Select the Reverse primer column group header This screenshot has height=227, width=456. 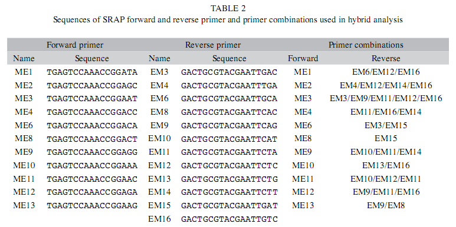point(213,45)
